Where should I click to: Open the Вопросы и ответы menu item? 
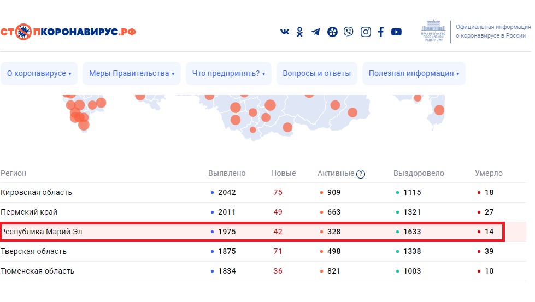pos(317,74)
